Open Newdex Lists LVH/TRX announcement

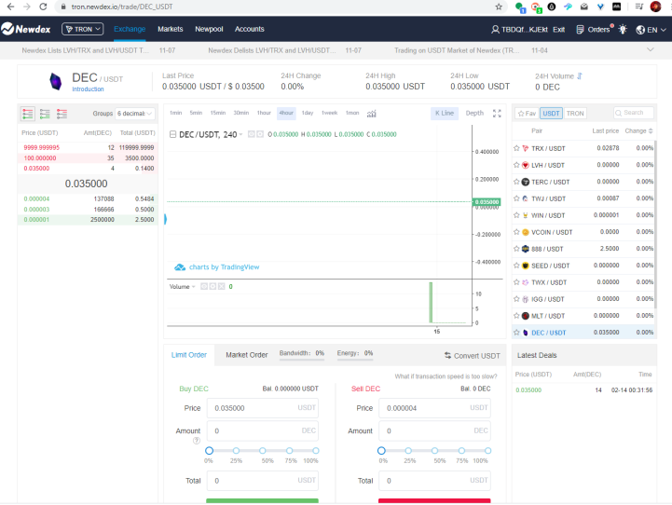tap(86, 50)
